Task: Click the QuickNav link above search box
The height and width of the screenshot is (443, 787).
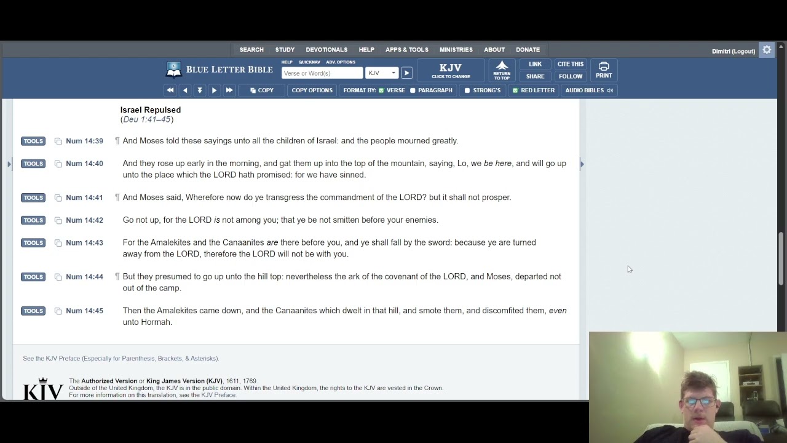Action: point(309,62)
